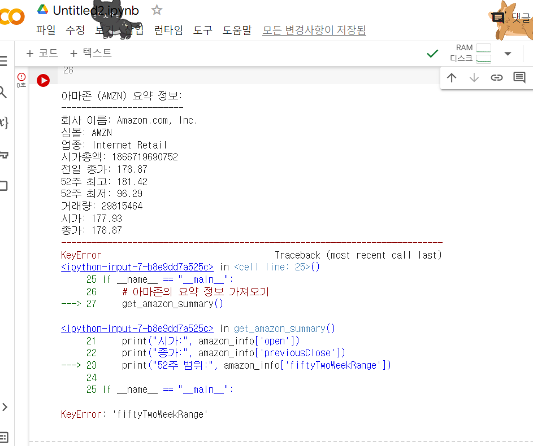The height and width of the screenshot is (446, 533).
Task: Open the secrets key sidebar icon
Action: [x=4, y=155]
